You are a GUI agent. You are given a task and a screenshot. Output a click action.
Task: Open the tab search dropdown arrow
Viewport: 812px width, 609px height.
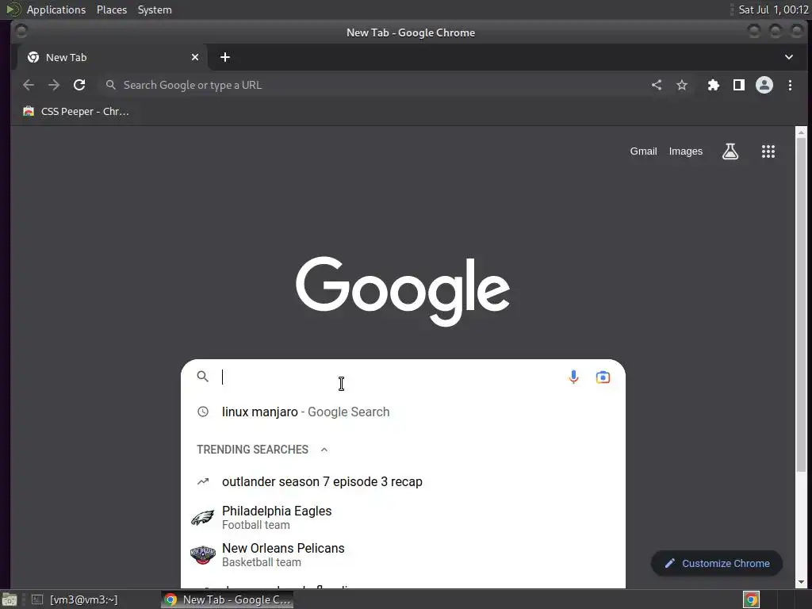pos(789,57)
